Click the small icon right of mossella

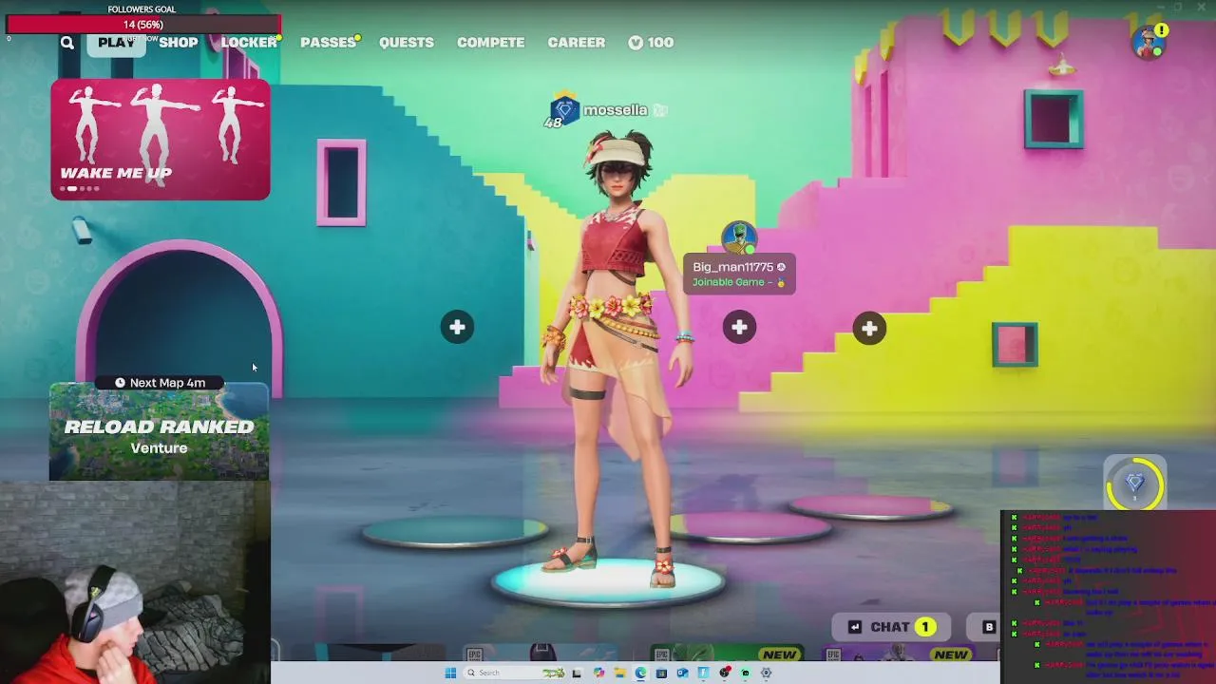pyautogui.click(x=660, y=110)
